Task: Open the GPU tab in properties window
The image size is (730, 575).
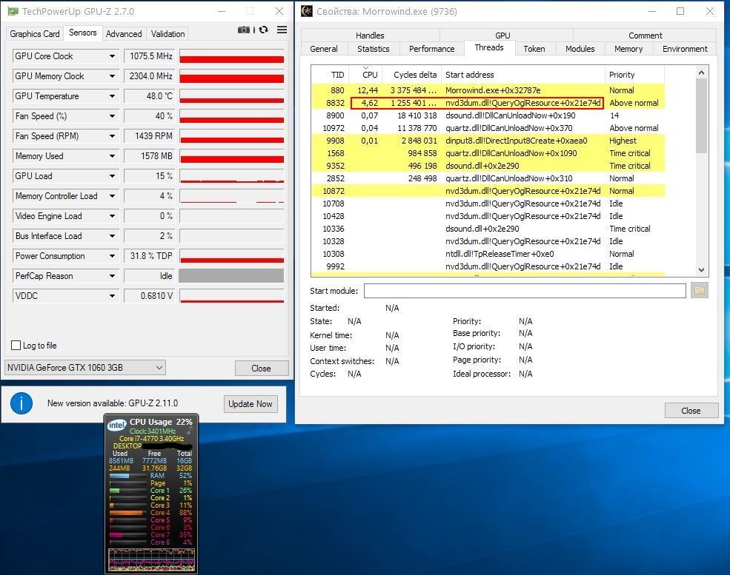Action: (502, 36)
